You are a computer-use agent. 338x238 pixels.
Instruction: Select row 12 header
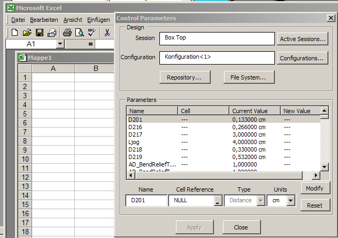tap(25, 177)
